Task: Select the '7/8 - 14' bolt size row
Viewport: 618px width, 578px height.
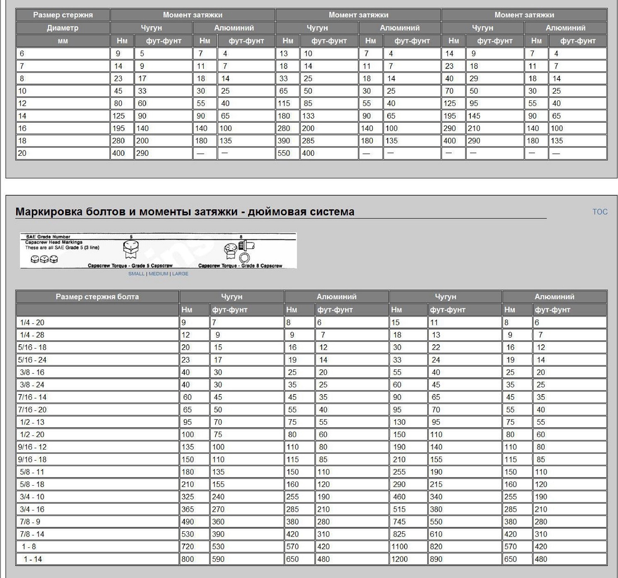Action: [x=311, y=534]
